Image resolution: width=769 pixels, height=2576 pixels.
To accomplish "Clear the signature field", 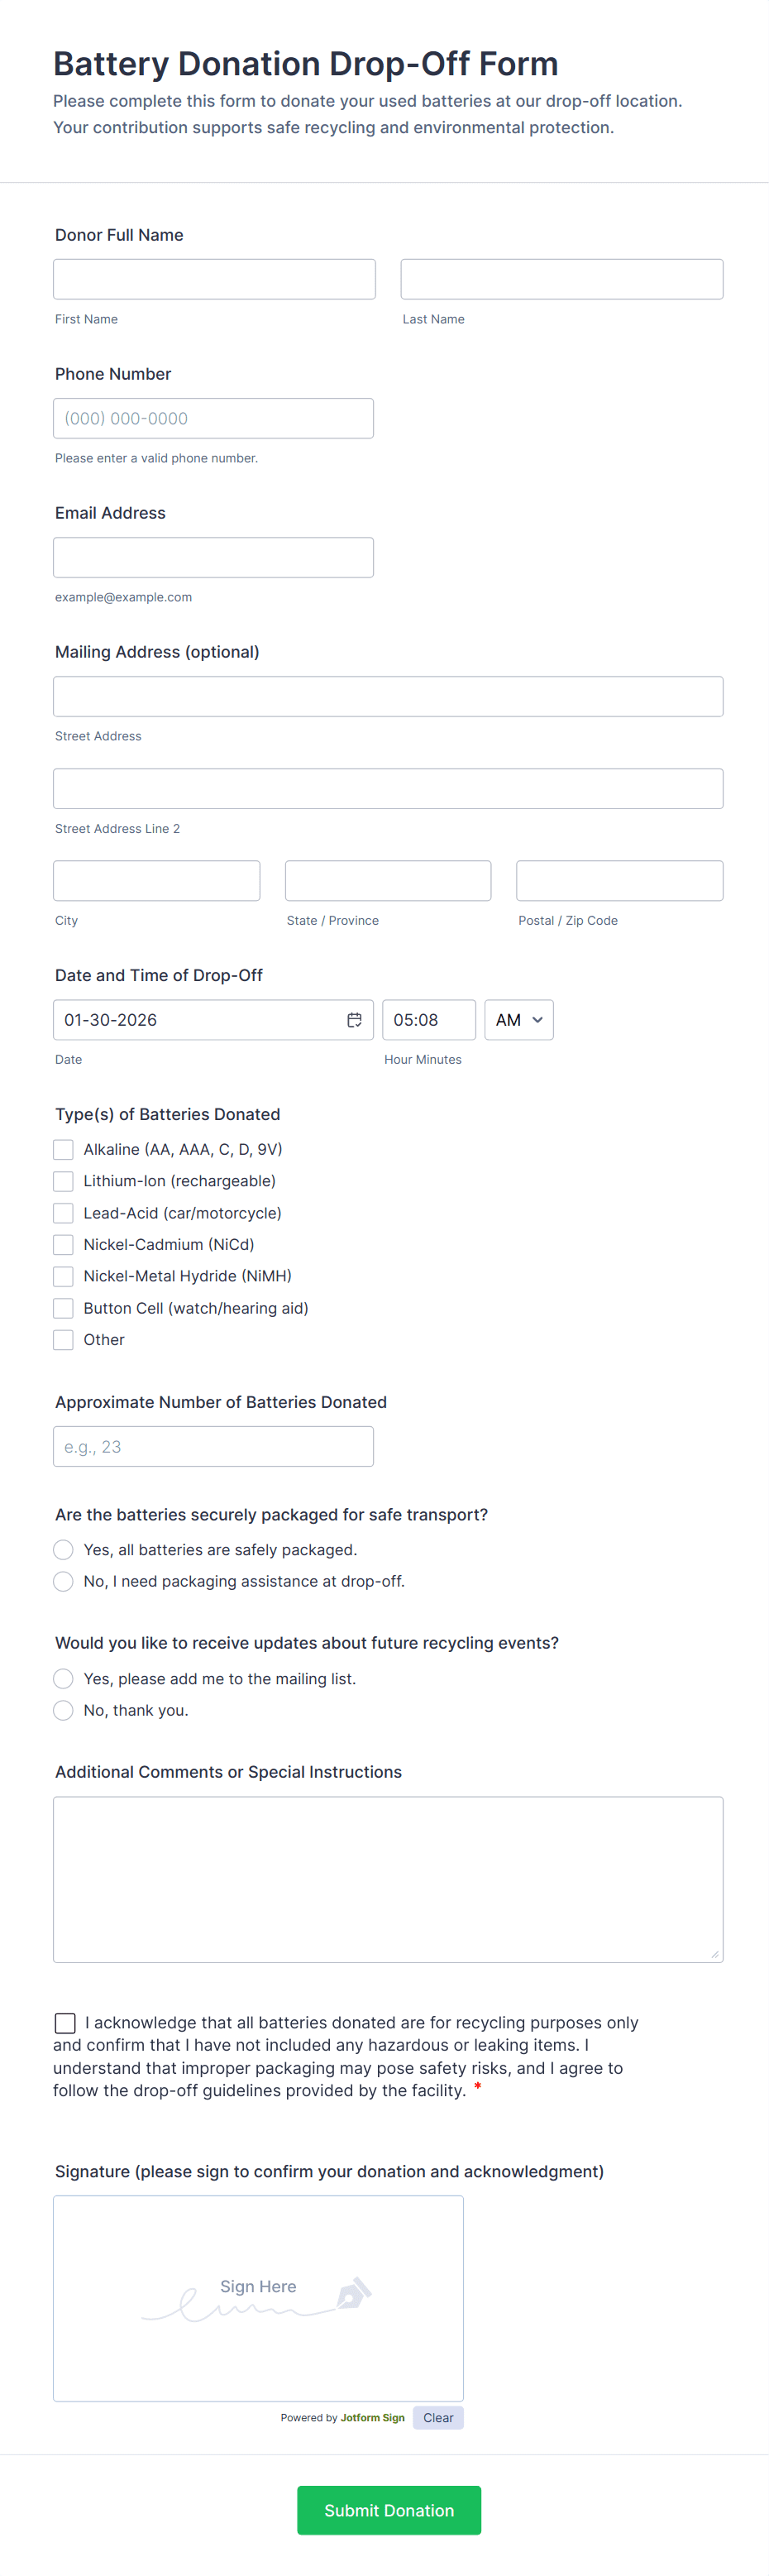I will pos(438,2417).
